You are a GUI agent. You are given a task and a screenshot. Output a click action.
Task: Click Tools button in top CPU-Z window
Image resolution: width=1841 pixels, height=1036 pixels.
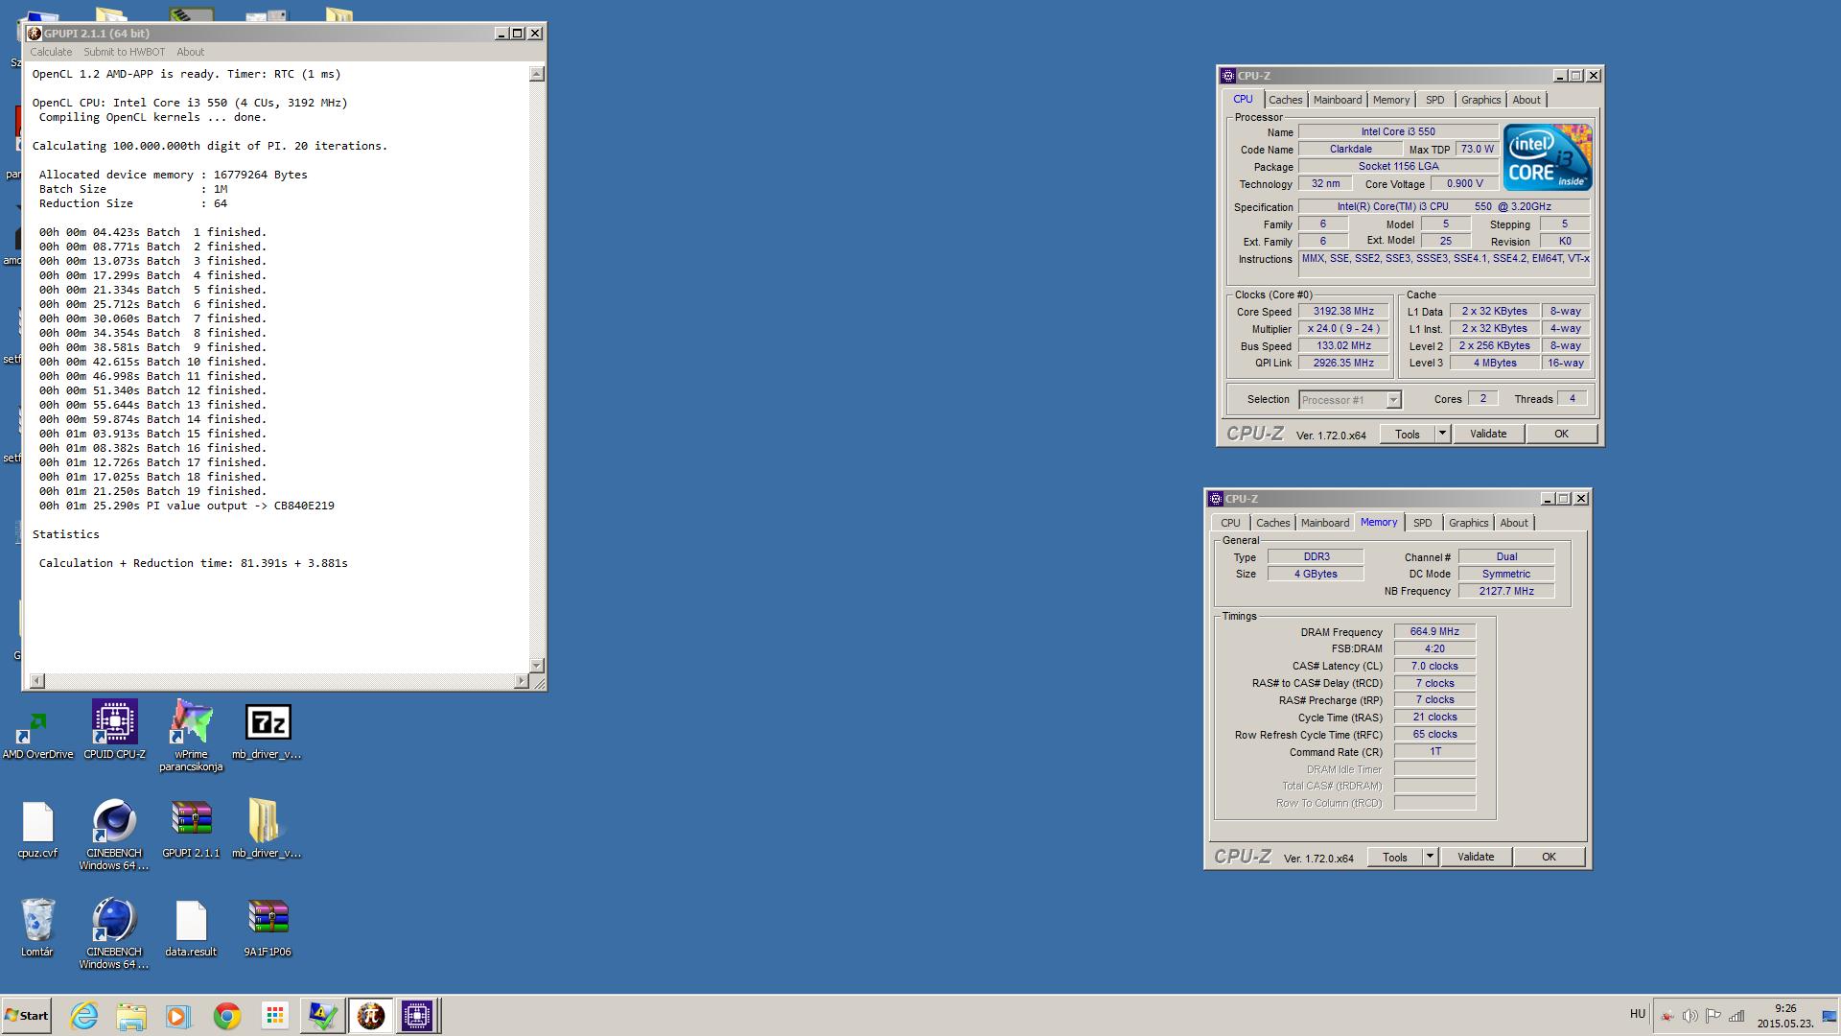coord(1407,434)
